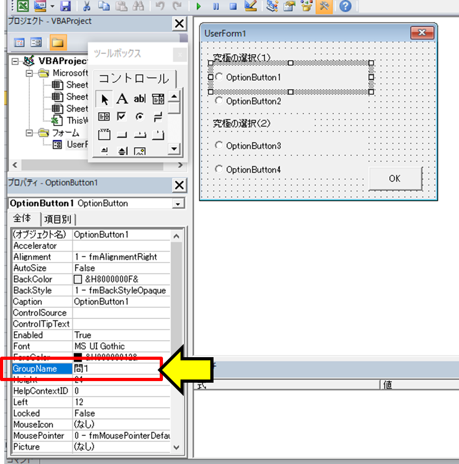Collapse the Microsoft Excel Objects folder node
Viewport: 459px width, 464px height.
tap(29, 73)
